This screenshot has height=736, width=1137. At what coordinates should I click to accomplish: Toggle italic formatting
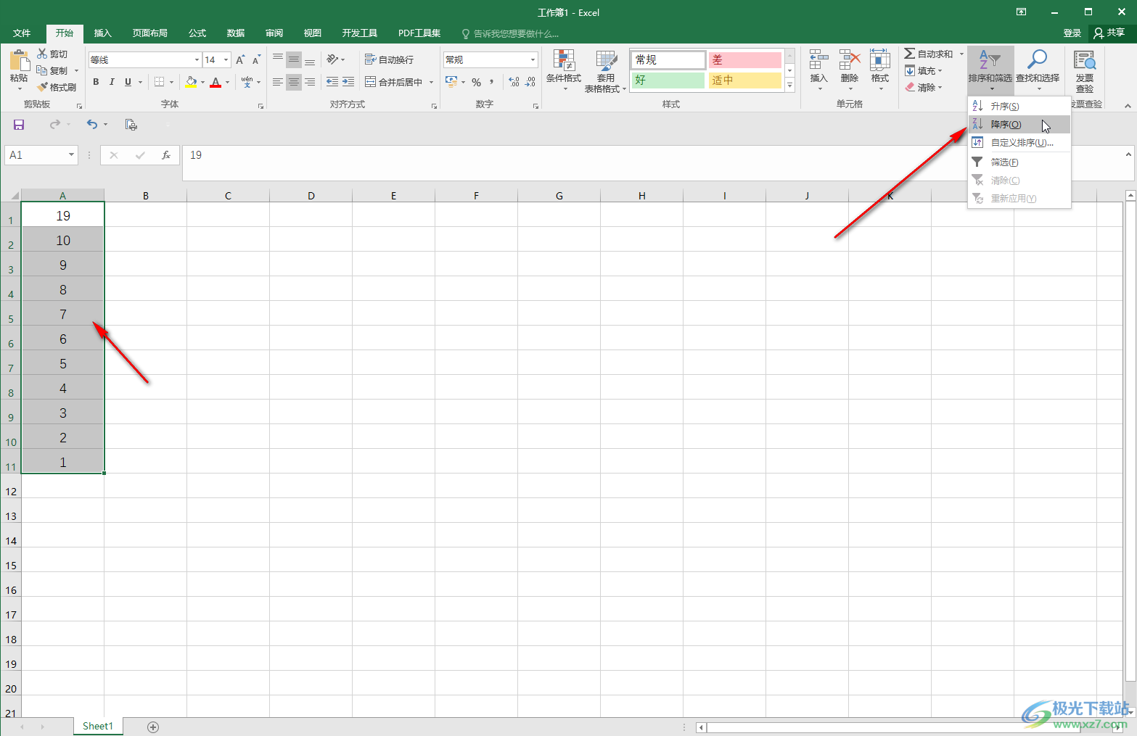click(112, 82)
